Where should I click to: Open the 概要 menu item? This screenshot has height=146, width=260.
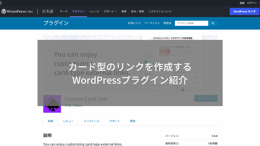coord(124,11)
